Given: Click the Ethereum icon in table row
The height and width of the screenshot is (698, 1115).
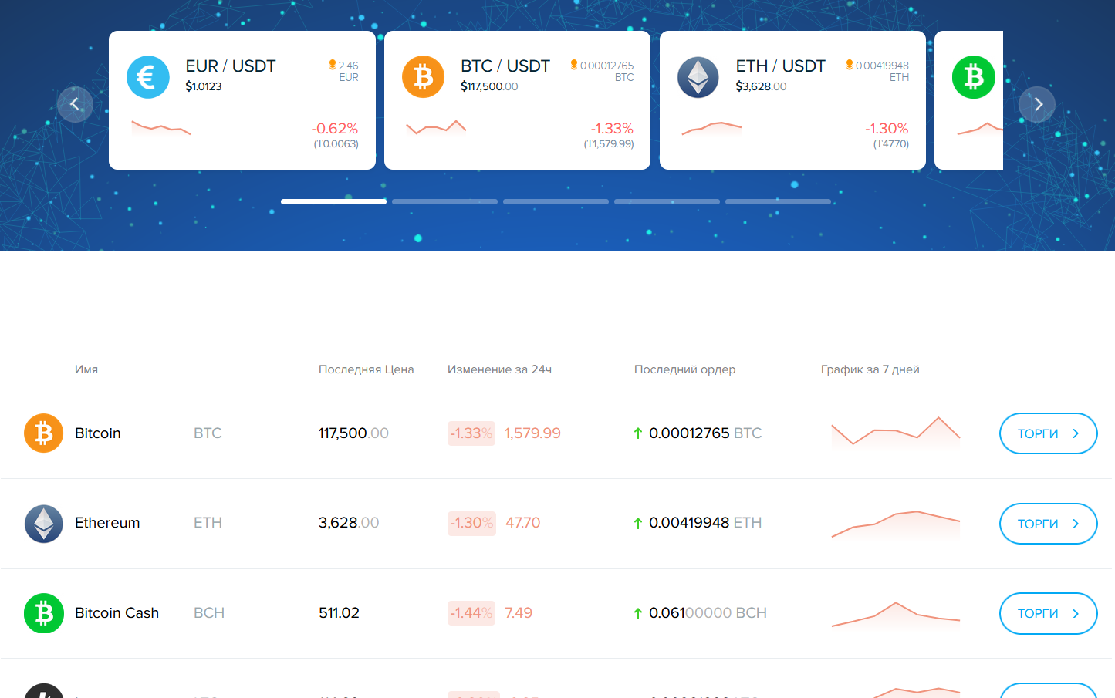Looking at the screenshot, I should (x=44, y=523).
